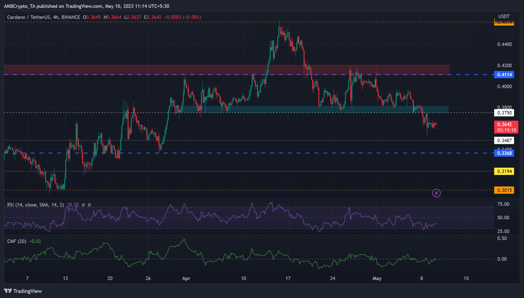Click the orange 0.3015 price label
This screenshot has width=524, height=298.
pyautogui.click(x=504, y=190)
